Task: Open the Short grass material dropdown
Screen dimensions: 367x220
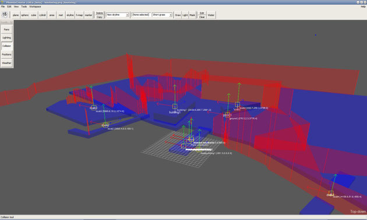Action: tap(162, 15)
